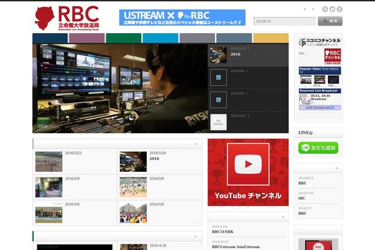Open the red RBC channel badge
The height and width of the screenshot is (250, 375).
tap(332, 56)
